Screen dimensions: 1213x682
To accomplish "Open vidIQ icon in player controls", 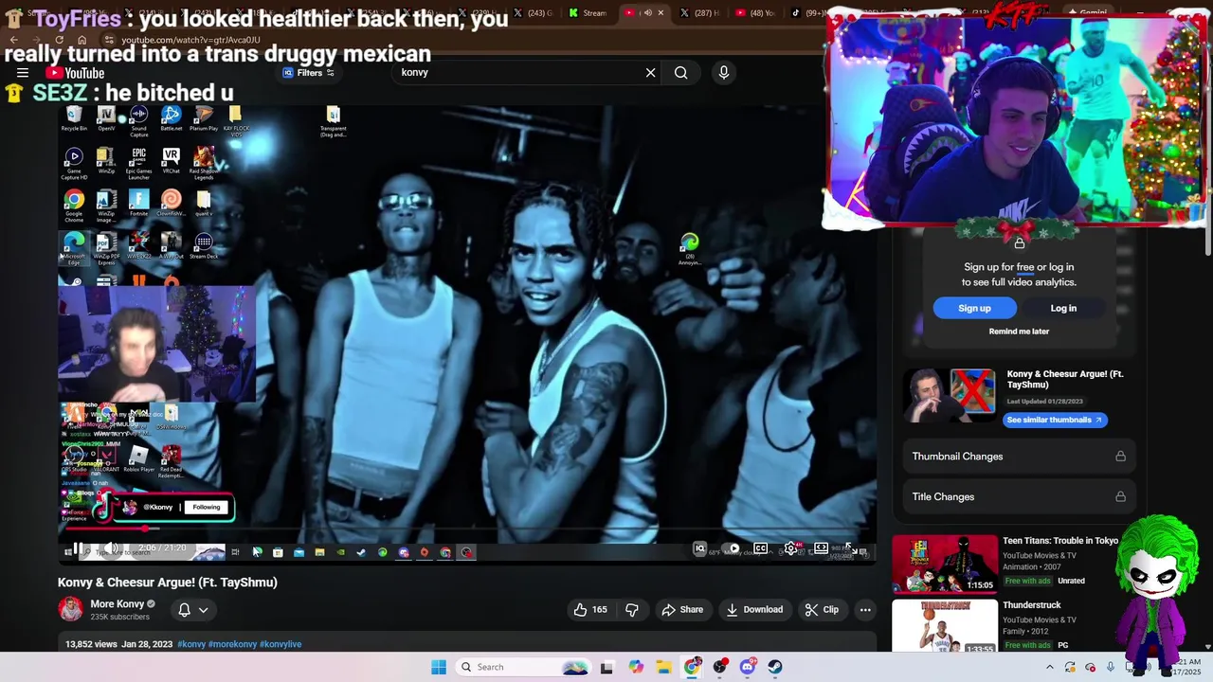I will 699,548.
